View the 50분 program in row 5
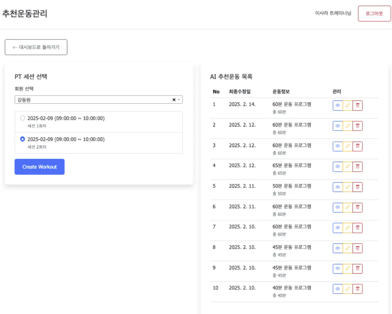This screenshot has width=392, height=314. tap(337, 187)
